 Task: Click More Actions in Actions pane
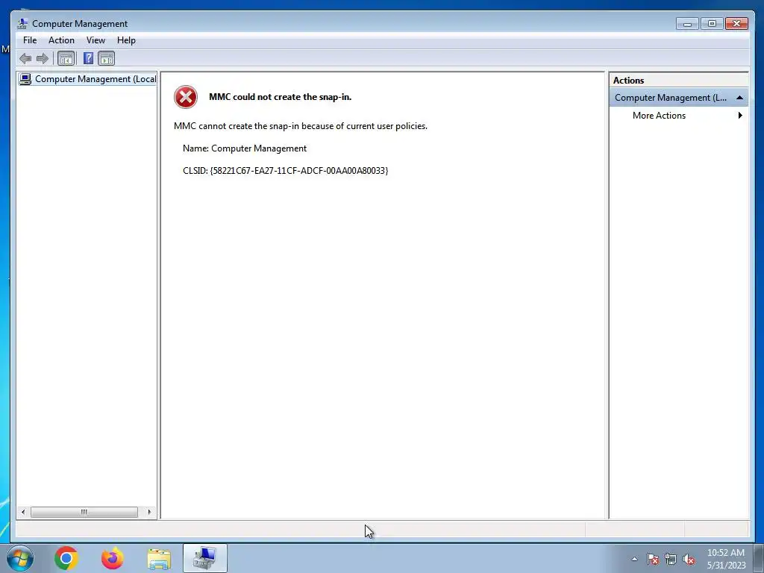(659, 116)
